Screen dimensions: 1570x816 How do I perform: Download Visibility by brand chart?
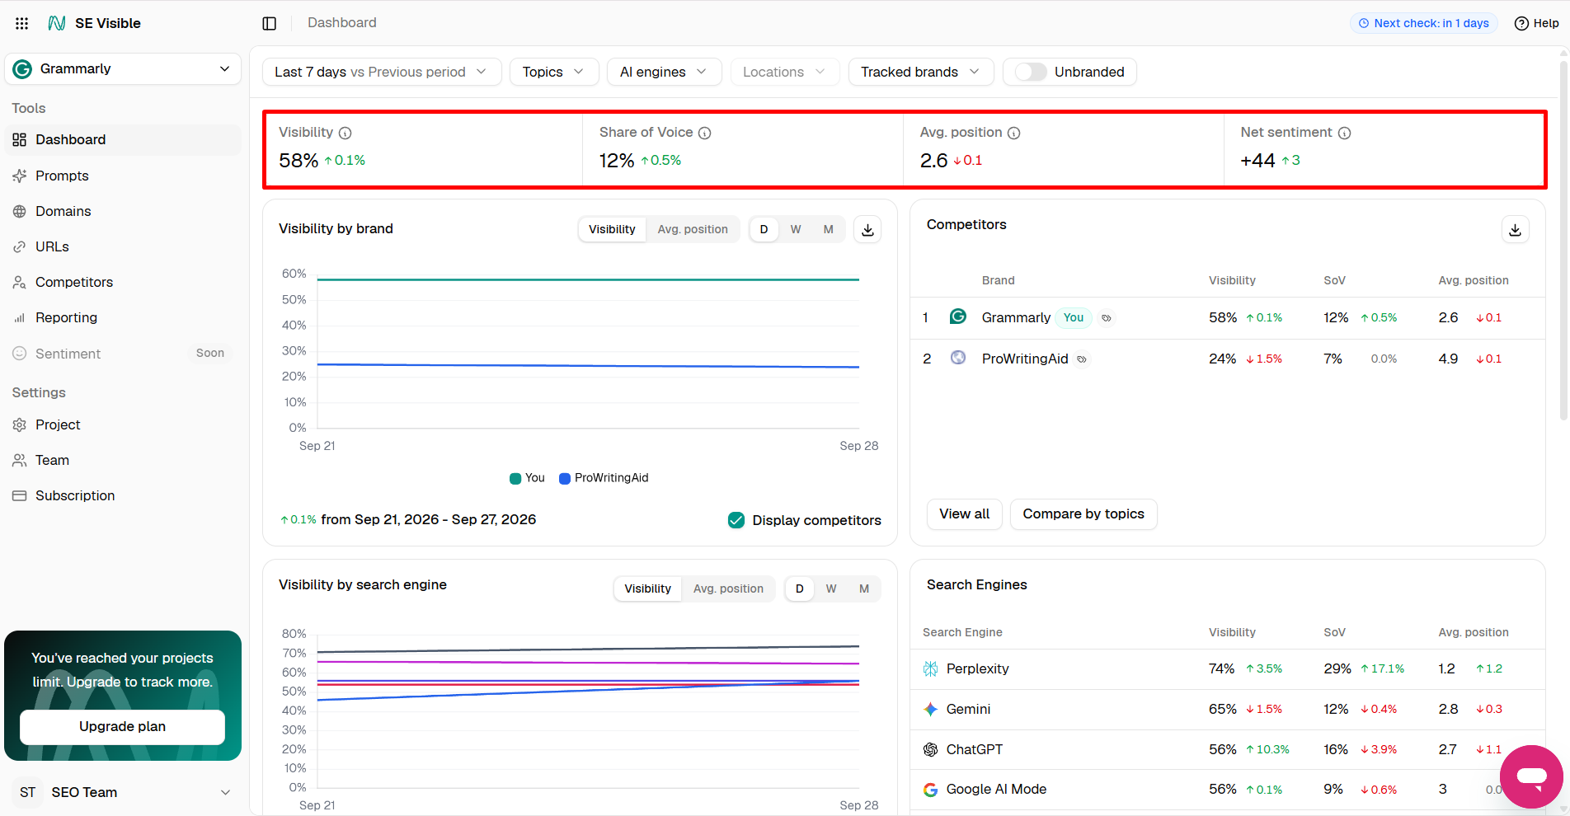coord(867,230)
